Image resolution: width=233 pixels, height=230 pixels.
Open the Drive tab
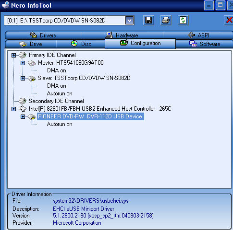click(x=31, y=44)
